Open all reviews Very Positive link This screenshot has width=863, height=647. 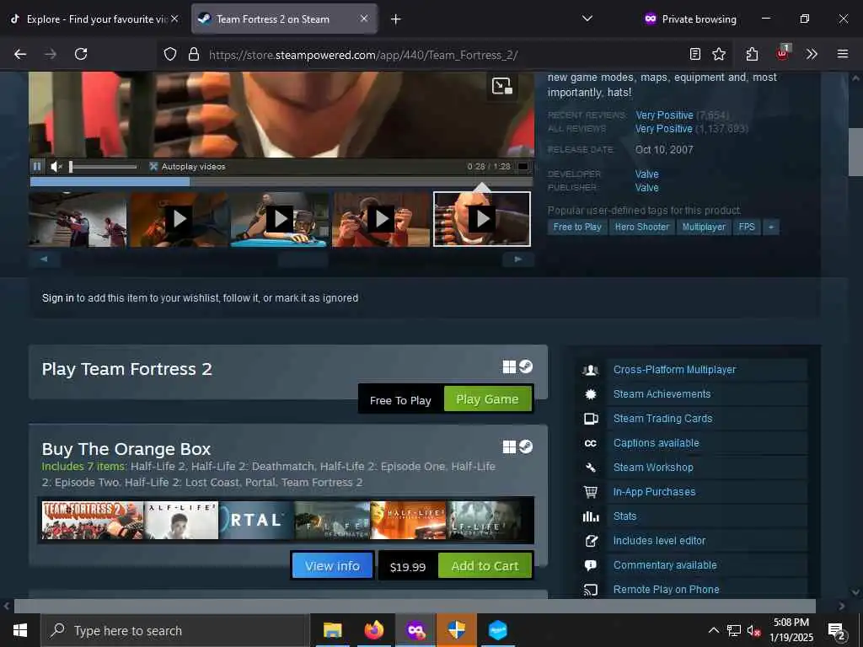(664, 129)
